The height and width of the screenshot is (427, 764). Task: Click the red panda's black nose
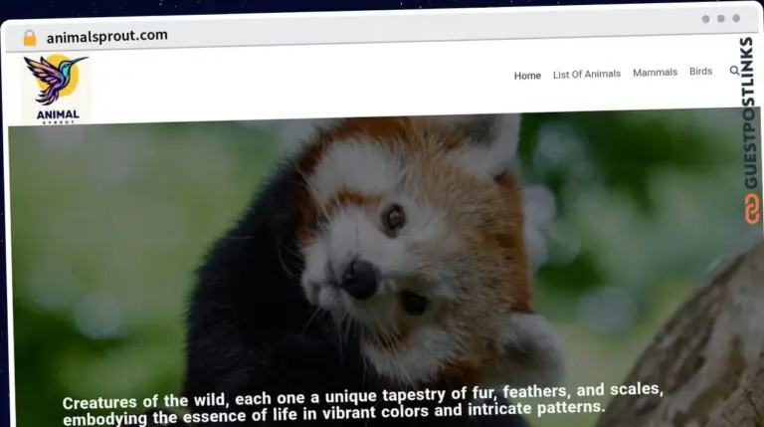(x=358, y=279)
